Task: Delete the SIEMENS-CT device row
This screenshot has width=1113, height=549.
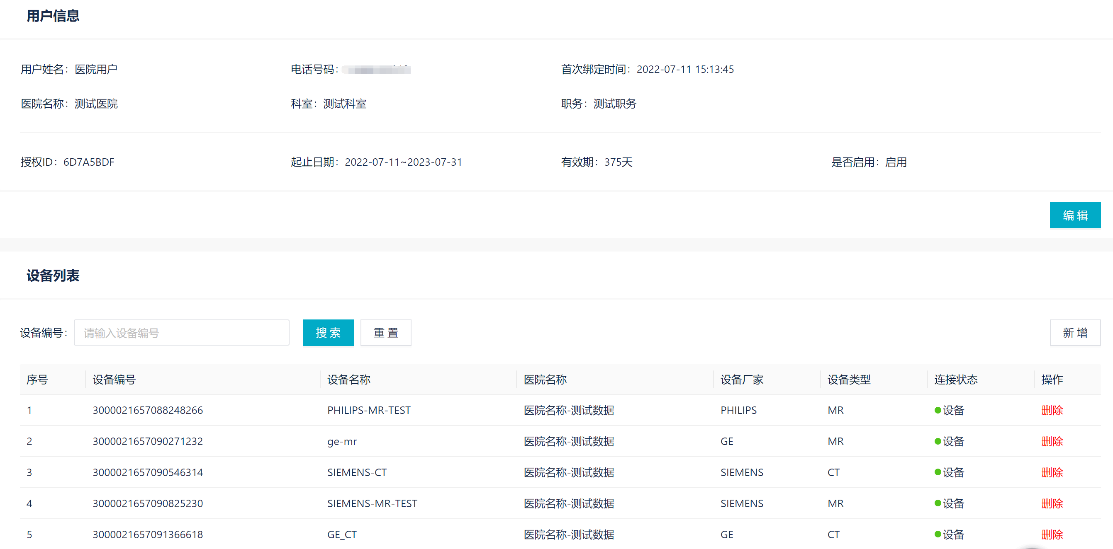Action: coord(1052,472)
